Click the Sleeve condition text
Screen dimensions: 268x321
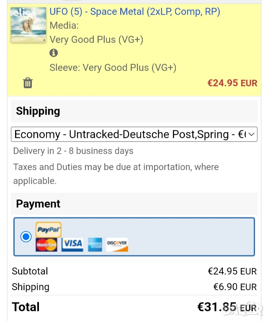pos(113,68)
